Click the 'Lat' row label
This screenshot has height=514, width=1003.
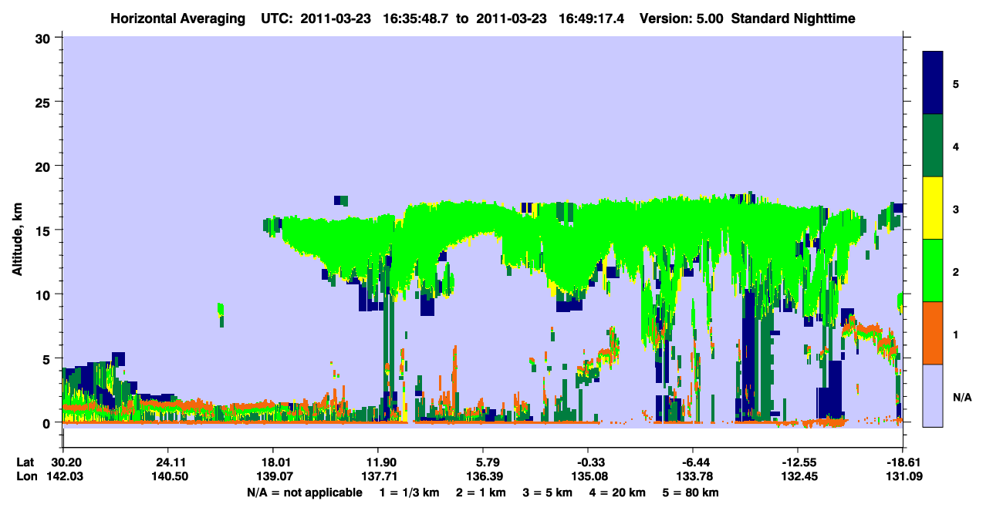pos(26,462)
